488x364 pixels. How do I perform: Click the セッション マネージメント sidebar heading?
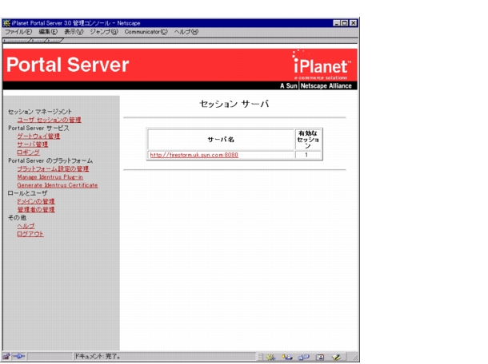(x=40, y=112)
